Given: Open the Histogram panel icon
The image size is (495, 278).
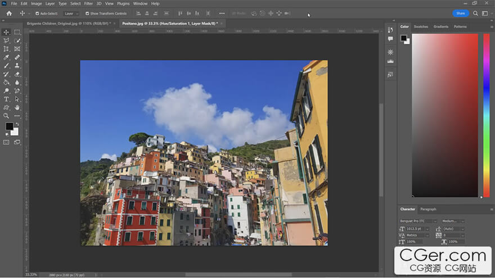Looking at the screenshot, I should 390,61.
